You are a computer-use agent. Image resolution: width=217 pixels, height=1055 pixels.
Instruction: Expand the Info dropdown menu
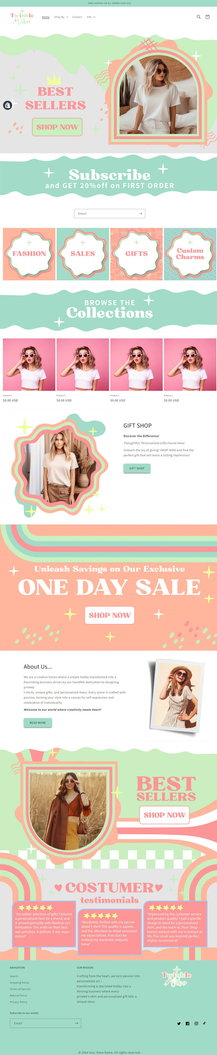(91, 17)
